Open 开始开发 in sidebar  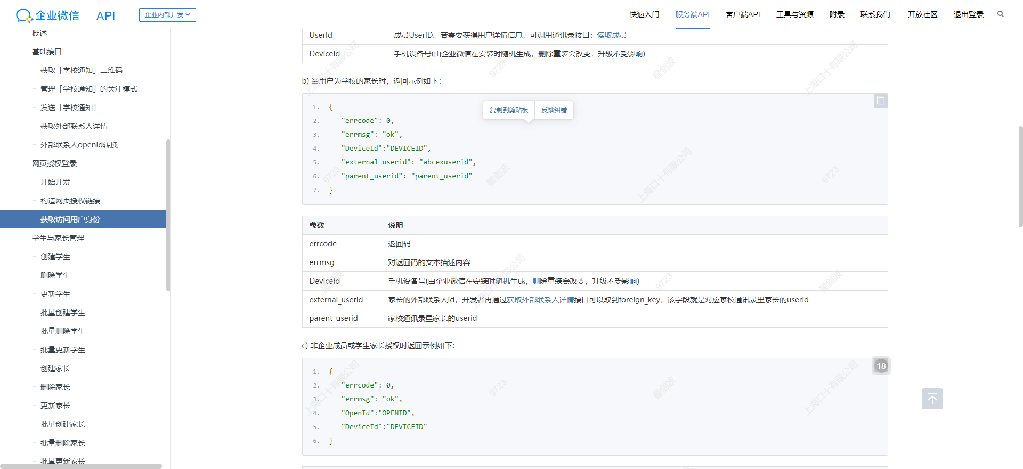point(55,182)
